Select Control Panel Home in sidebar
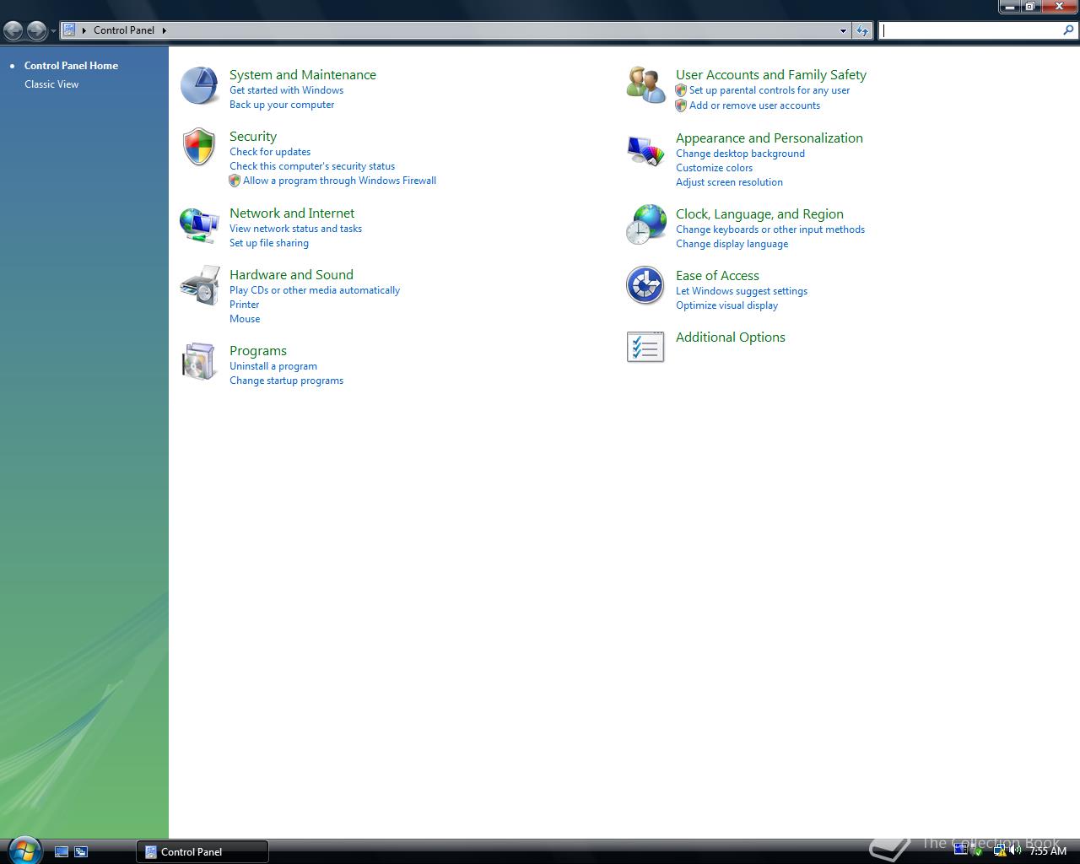The image size is (1080, 864). point(71,65)
